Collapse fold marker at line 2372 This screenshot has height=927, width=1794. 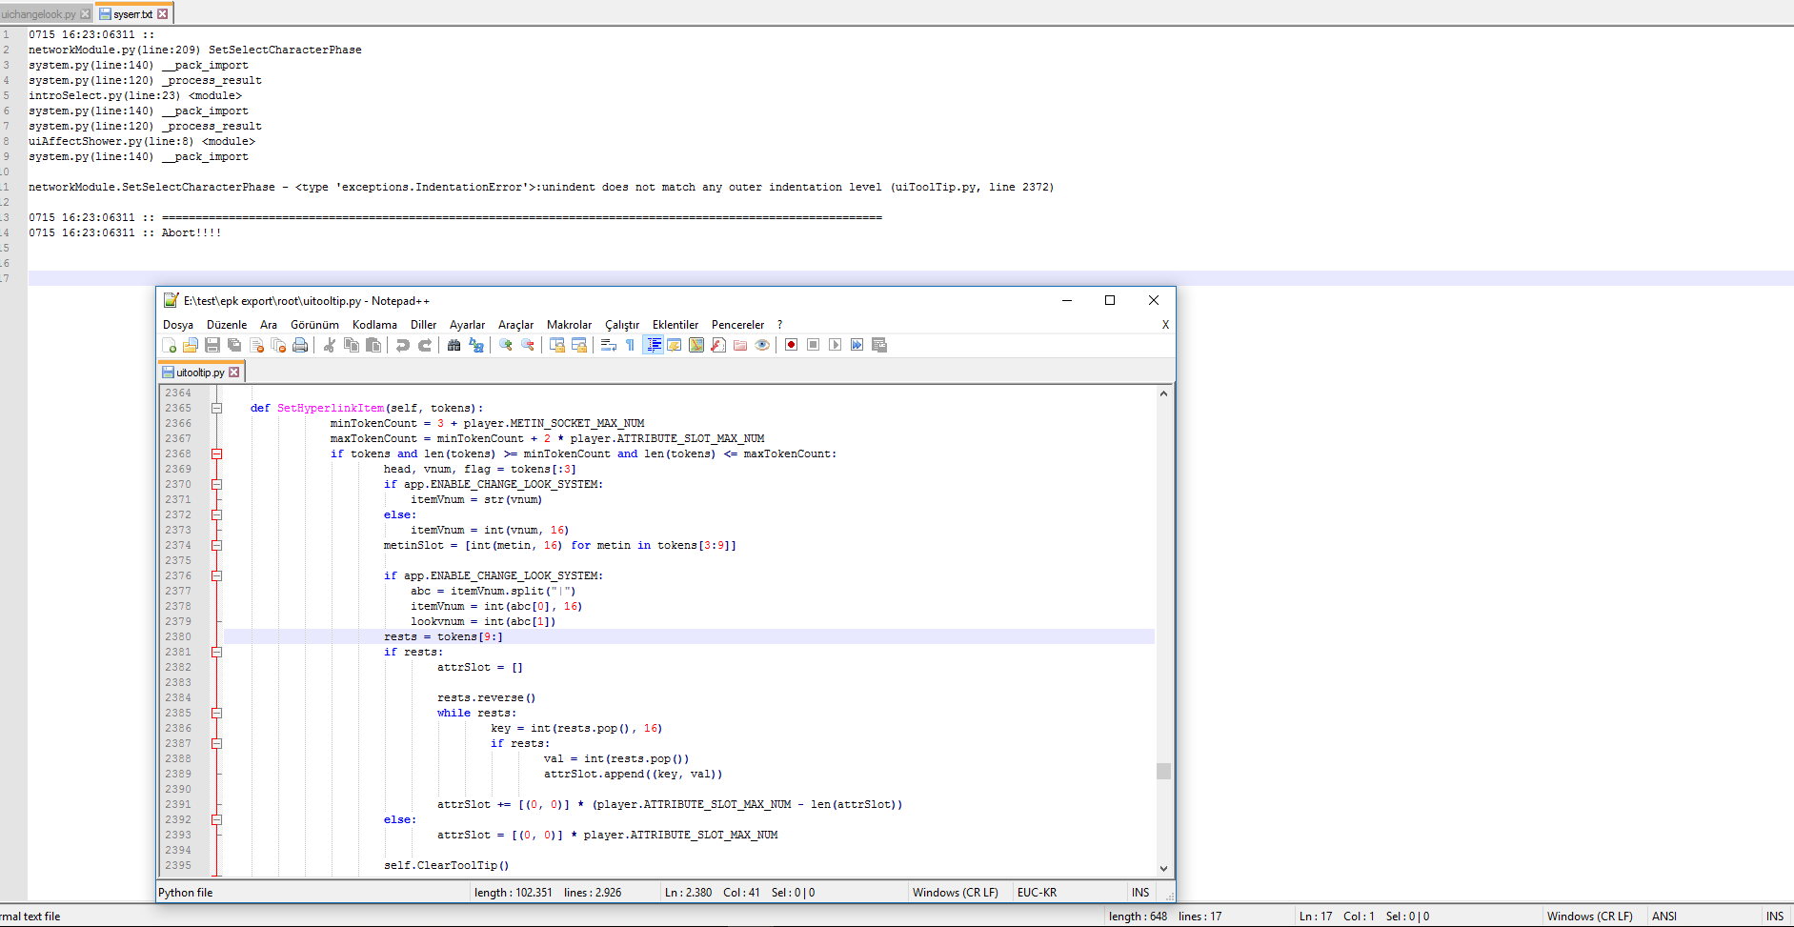coord(216,514)
